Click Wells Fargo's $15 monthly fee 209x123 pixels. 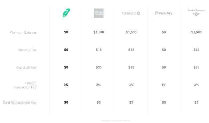(x=99, y=50)
